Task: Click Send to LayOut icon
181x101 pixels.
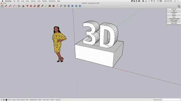Action: click(76, 6)
